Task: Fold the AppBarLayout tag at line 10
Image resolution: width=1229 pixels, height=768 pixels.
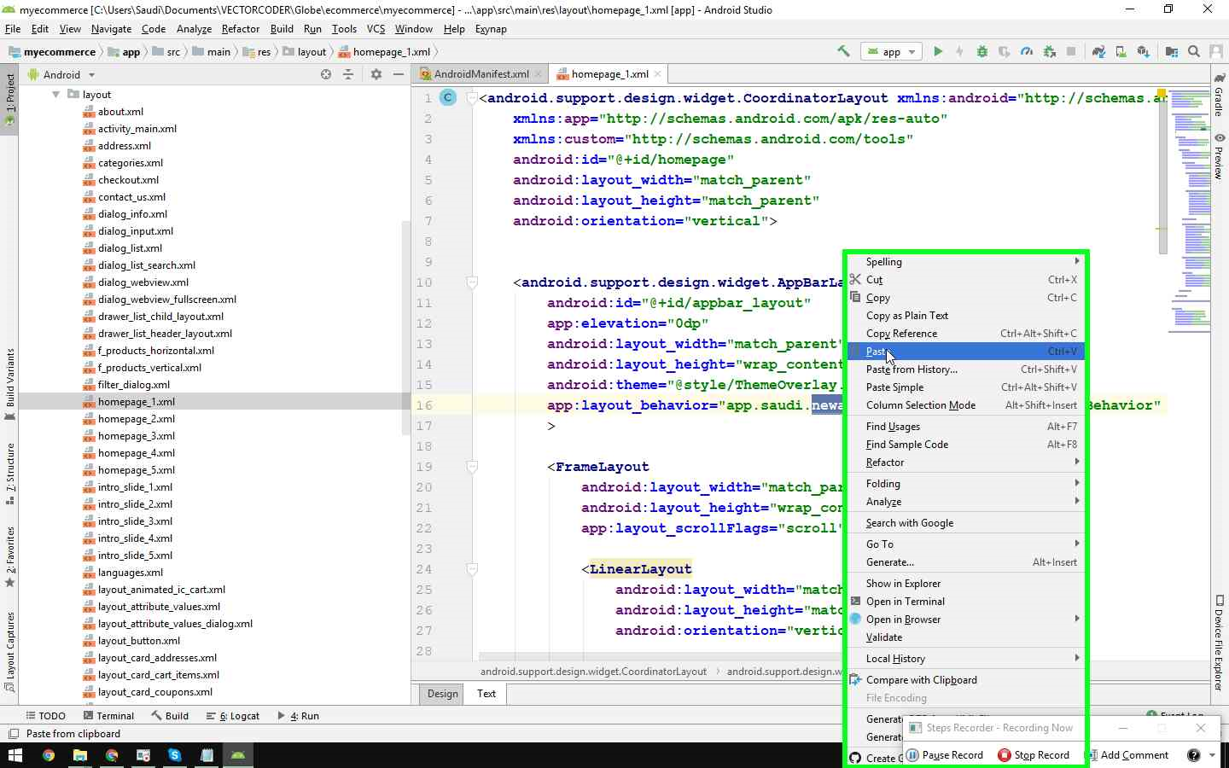Action: (x=471, y=282)
